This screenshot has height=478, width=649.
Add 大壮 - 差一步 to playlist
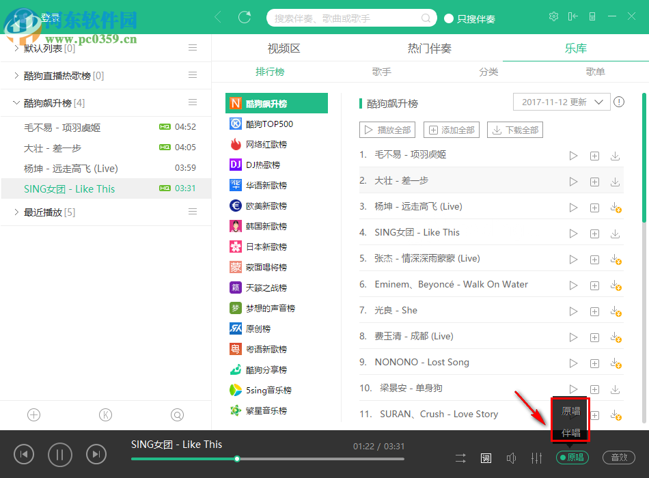click(594, 182)
